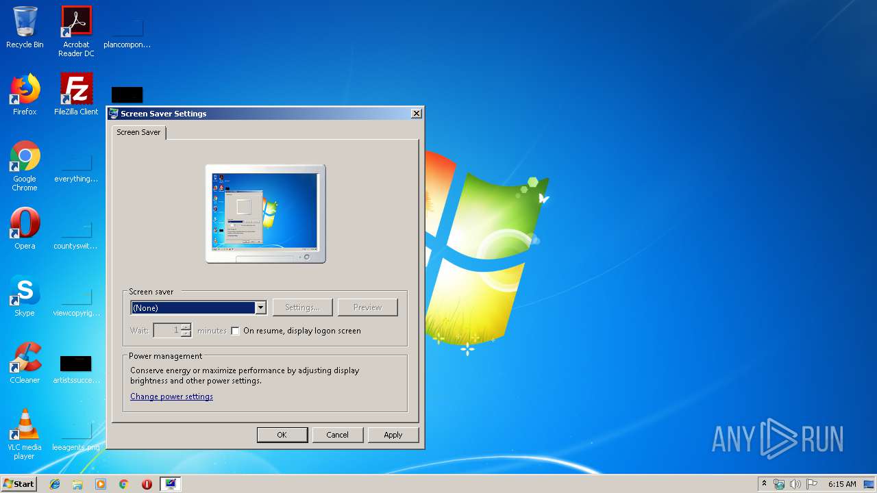Open the Action Center flag icon

(x=812, y=484)
